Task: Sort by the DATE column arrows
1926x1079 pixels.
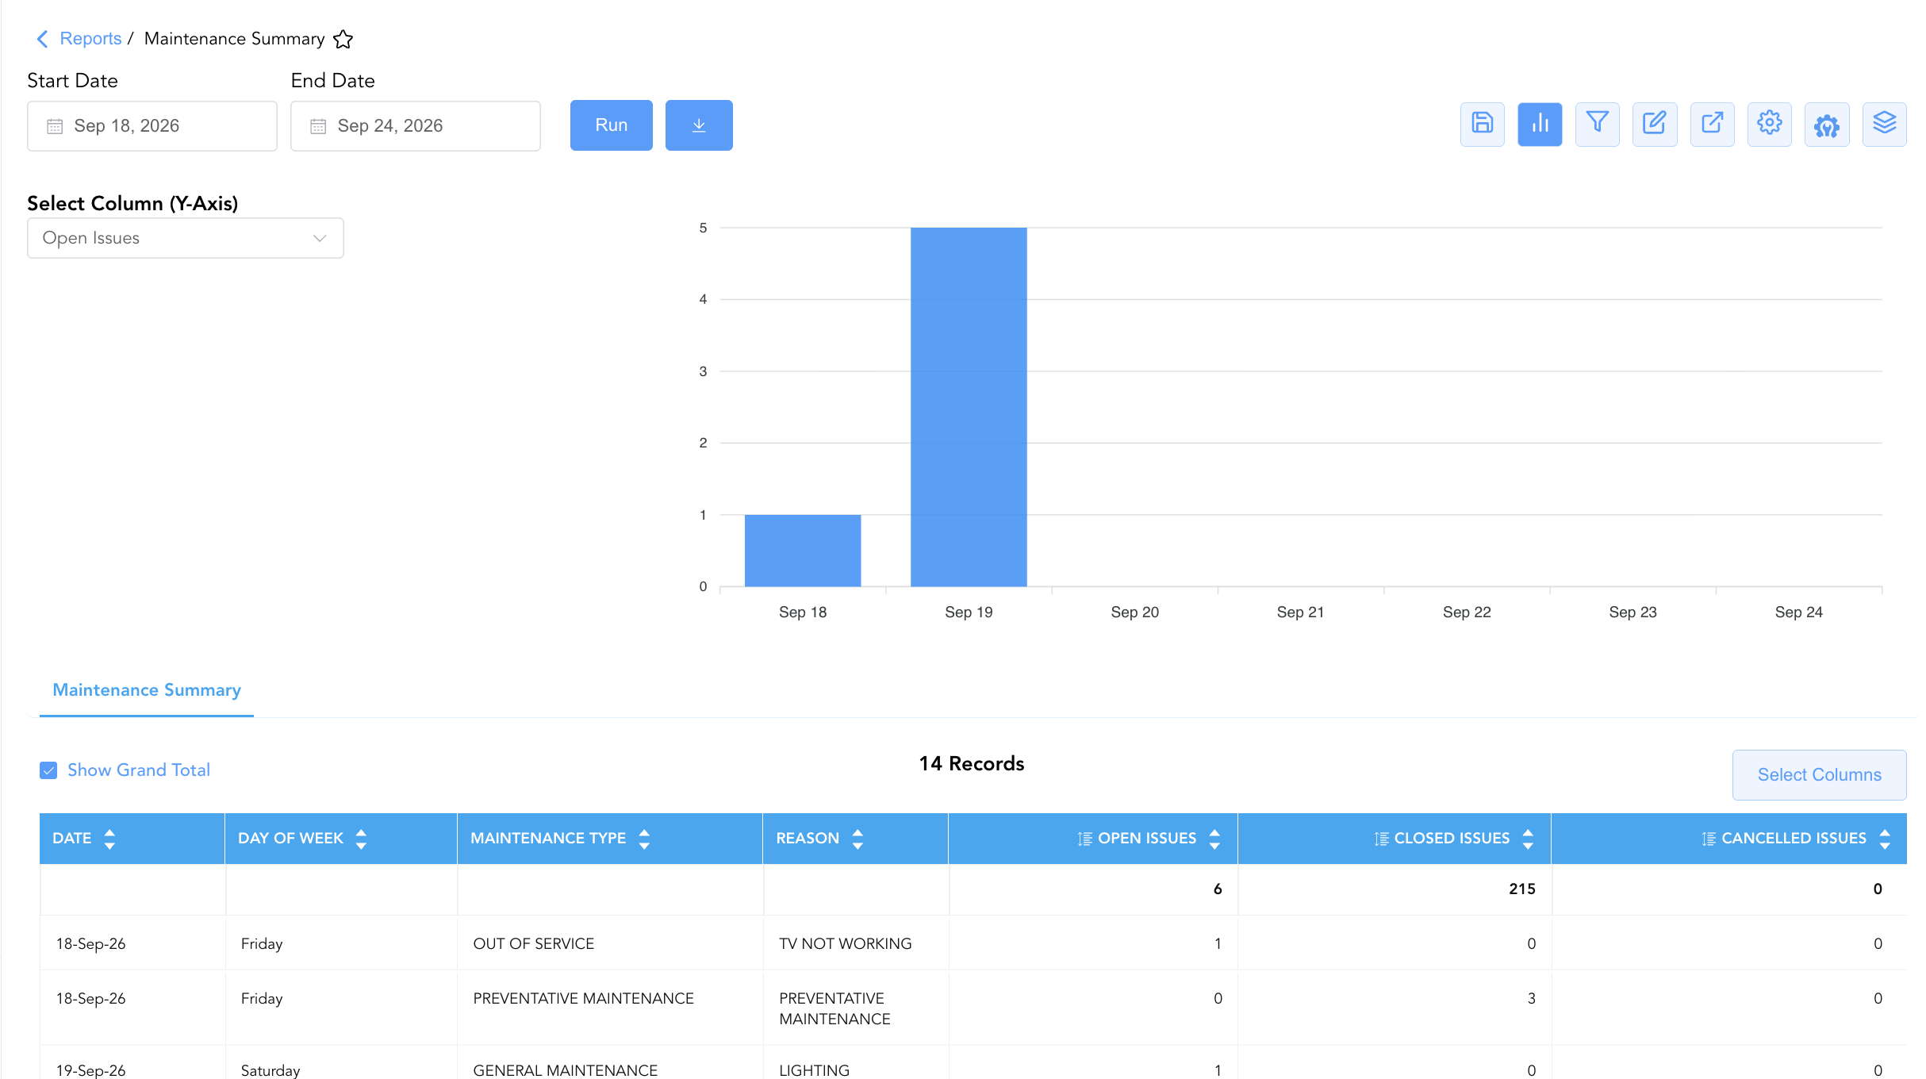Action: [109, 839]
